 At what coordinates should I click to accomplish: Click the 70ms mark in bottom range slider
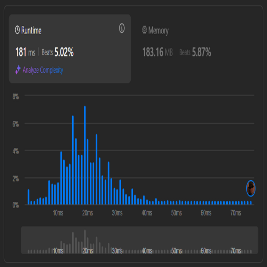point(236,251)
